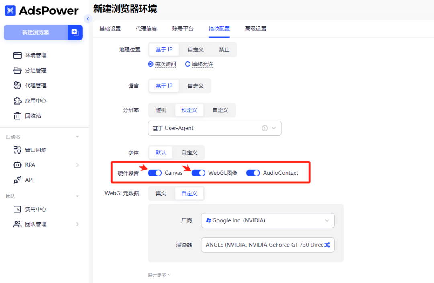Set 地理位置 to 禁止
This screenshot has width=434, height=283.
click(224, 50)
